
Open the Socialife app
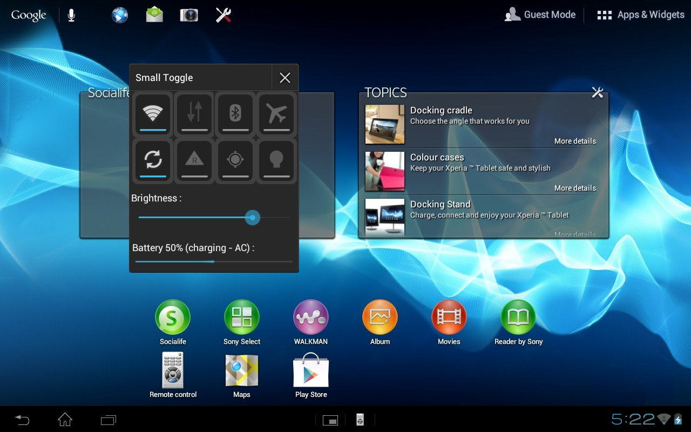point(173,318)
